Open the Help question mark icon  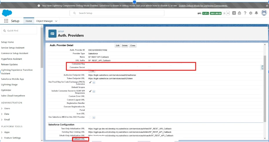(x=245, y=13)
